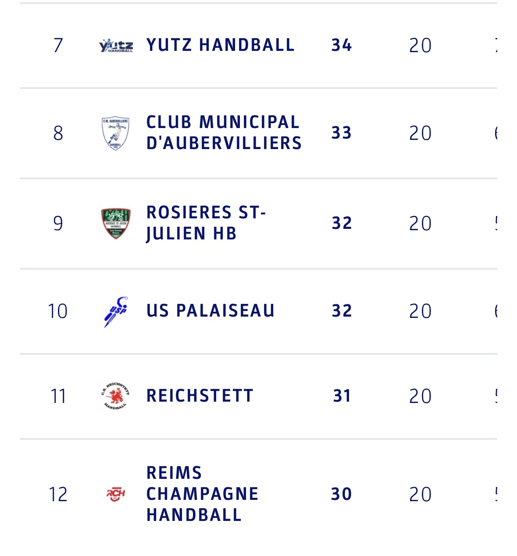This screenshot has width=517, height=556.
Task: Tap Reichstett's 31 points score
Action: (x=342, y=396)
